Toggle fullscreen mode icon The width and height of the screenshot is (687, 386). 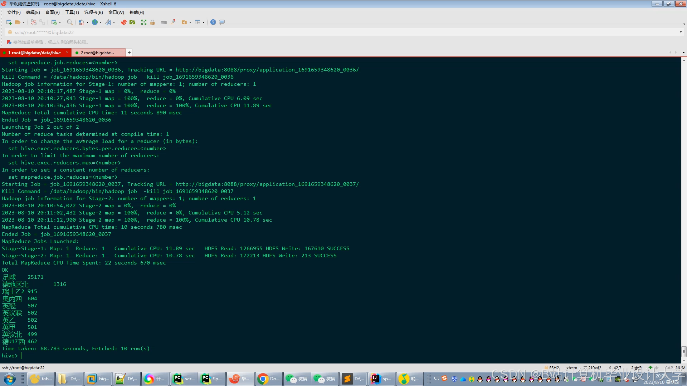tap(144, 22)
